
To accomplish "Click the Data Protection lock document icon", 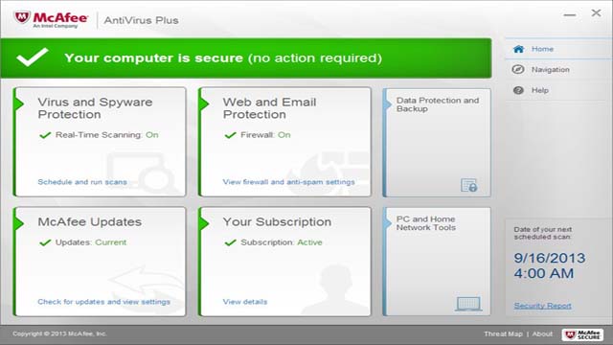I will pos(468,185).
